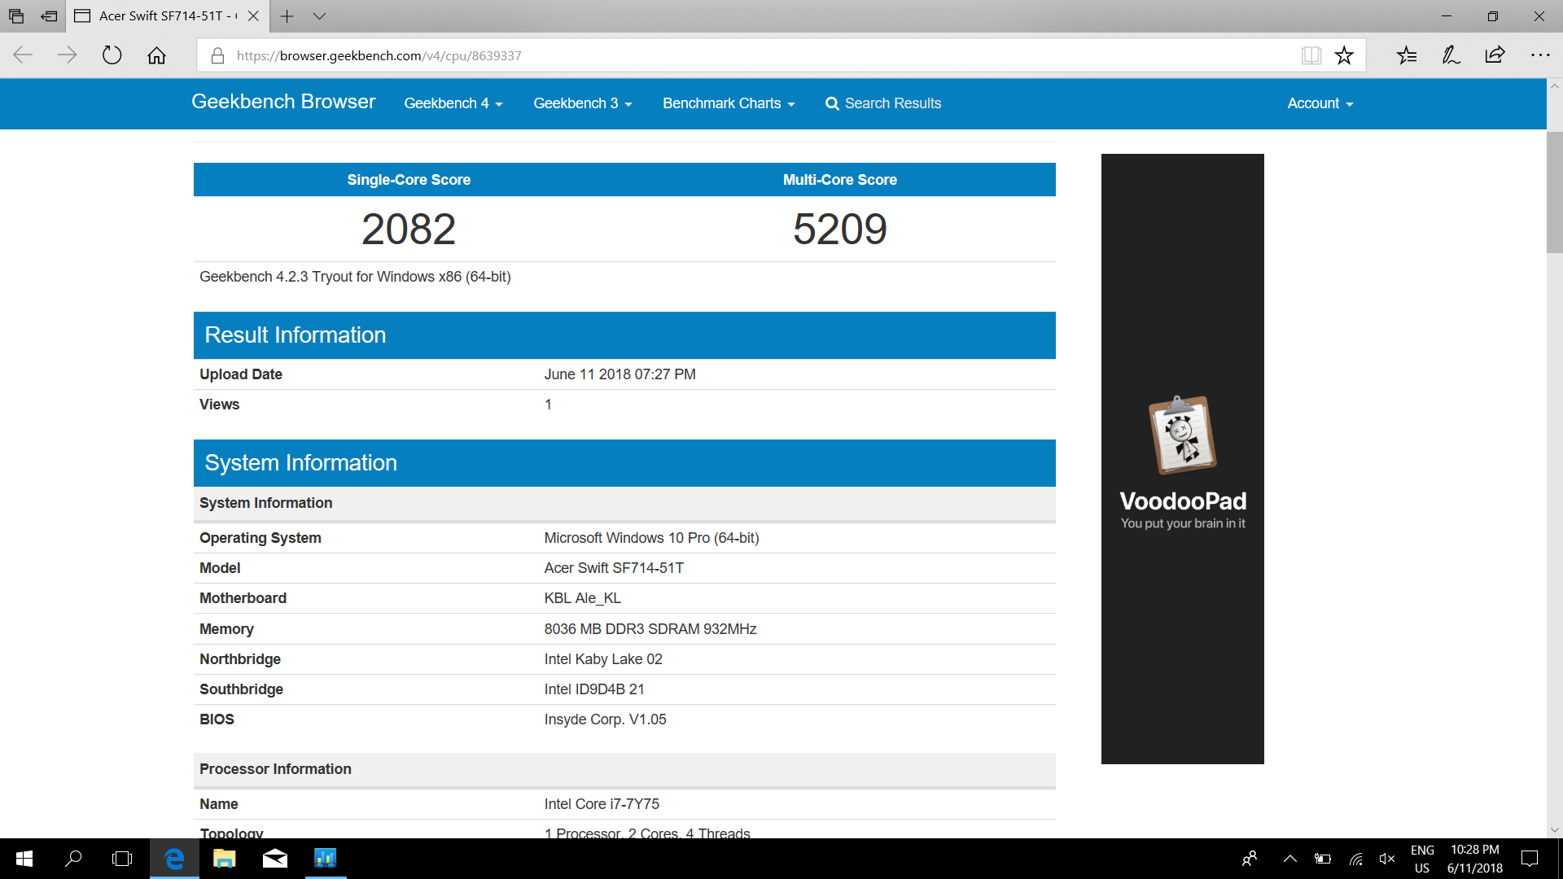Add page to favorites star

(x=1344, y=55)
